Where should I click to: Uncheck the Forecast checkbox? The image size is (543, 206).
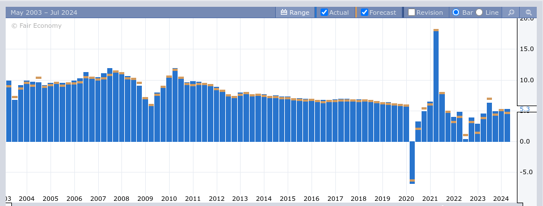coord(364,12)
